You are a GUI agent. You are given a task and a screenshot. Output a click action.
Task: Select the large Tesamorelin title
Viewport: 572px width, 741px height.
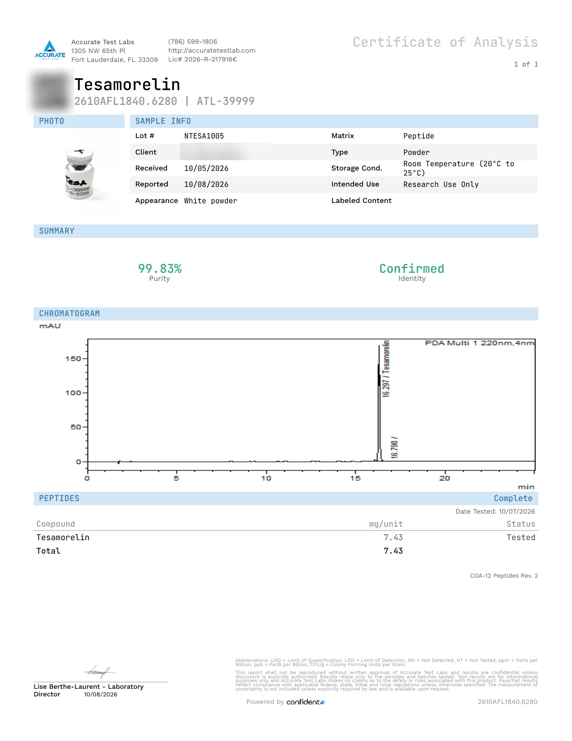127,85
